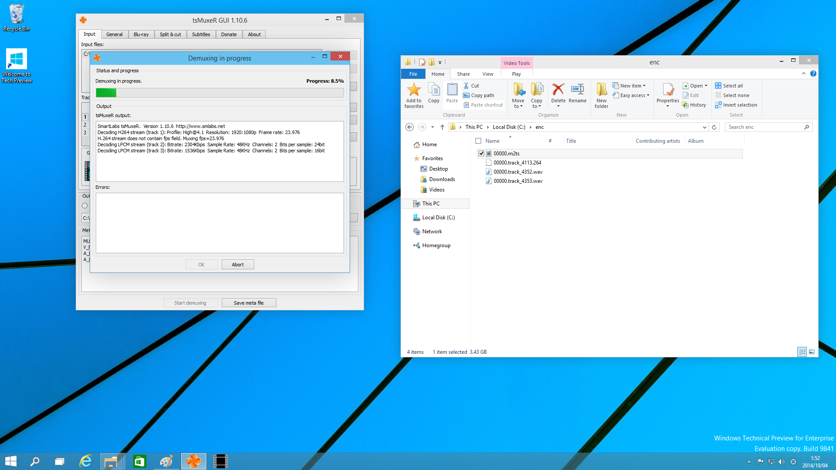Click the demuxing progress bar
Viewport: 836px width, 470px height.
(219, 93)
